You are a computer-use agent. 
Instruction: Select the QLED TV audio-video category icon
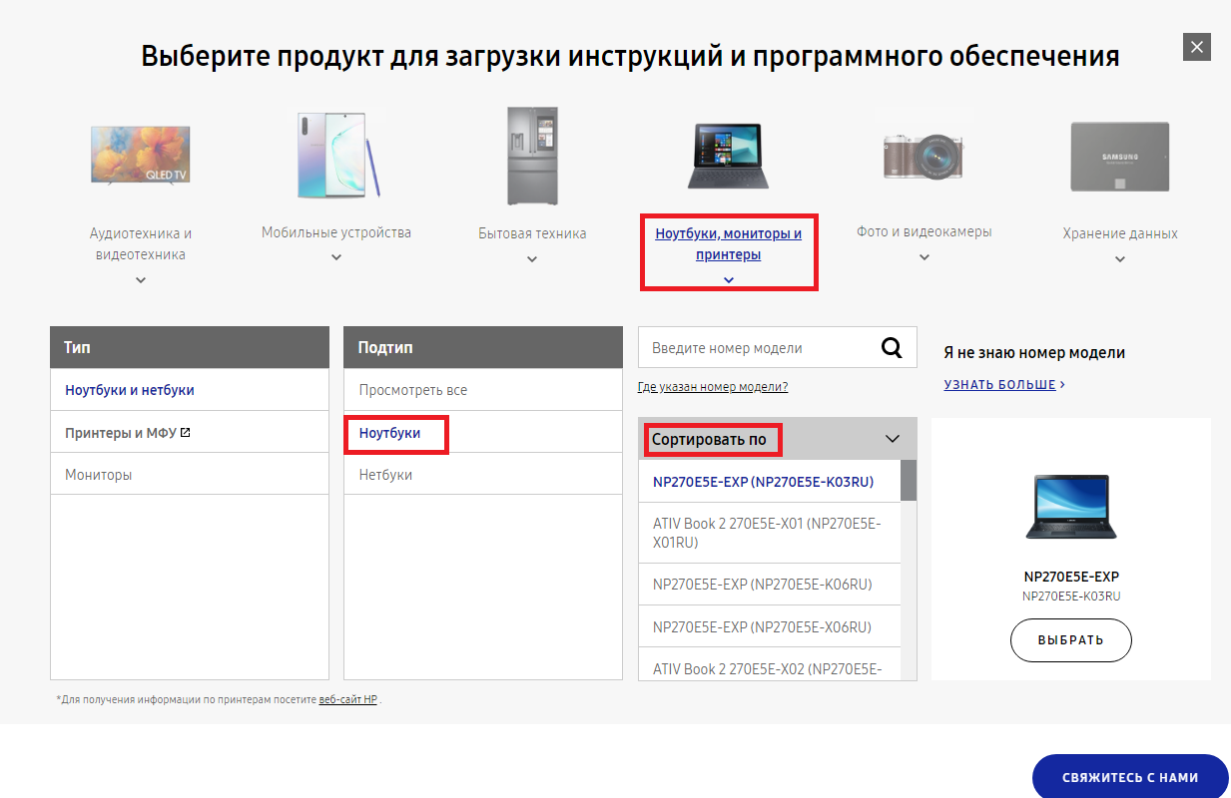pos(140,156)
